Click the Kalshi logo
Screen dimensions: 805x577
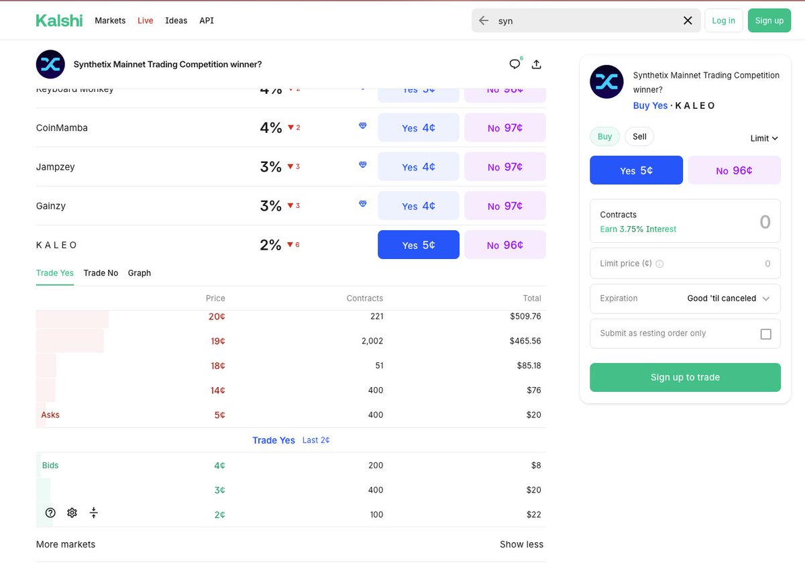pos(59,21)
